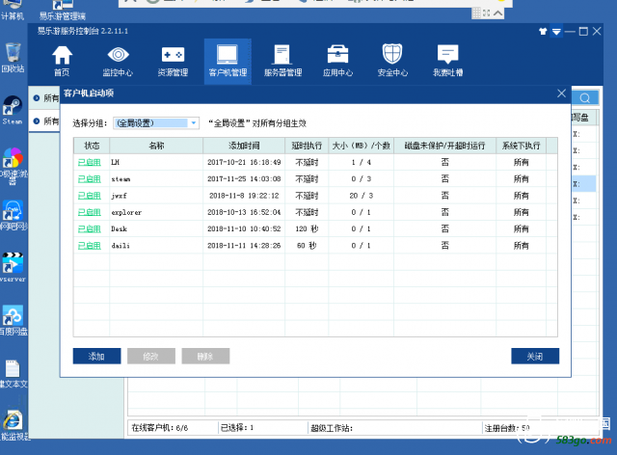Sort by 延时执行 column header
Image resolution: width=617 pixels, height=455 pixels.
point(307,146)
